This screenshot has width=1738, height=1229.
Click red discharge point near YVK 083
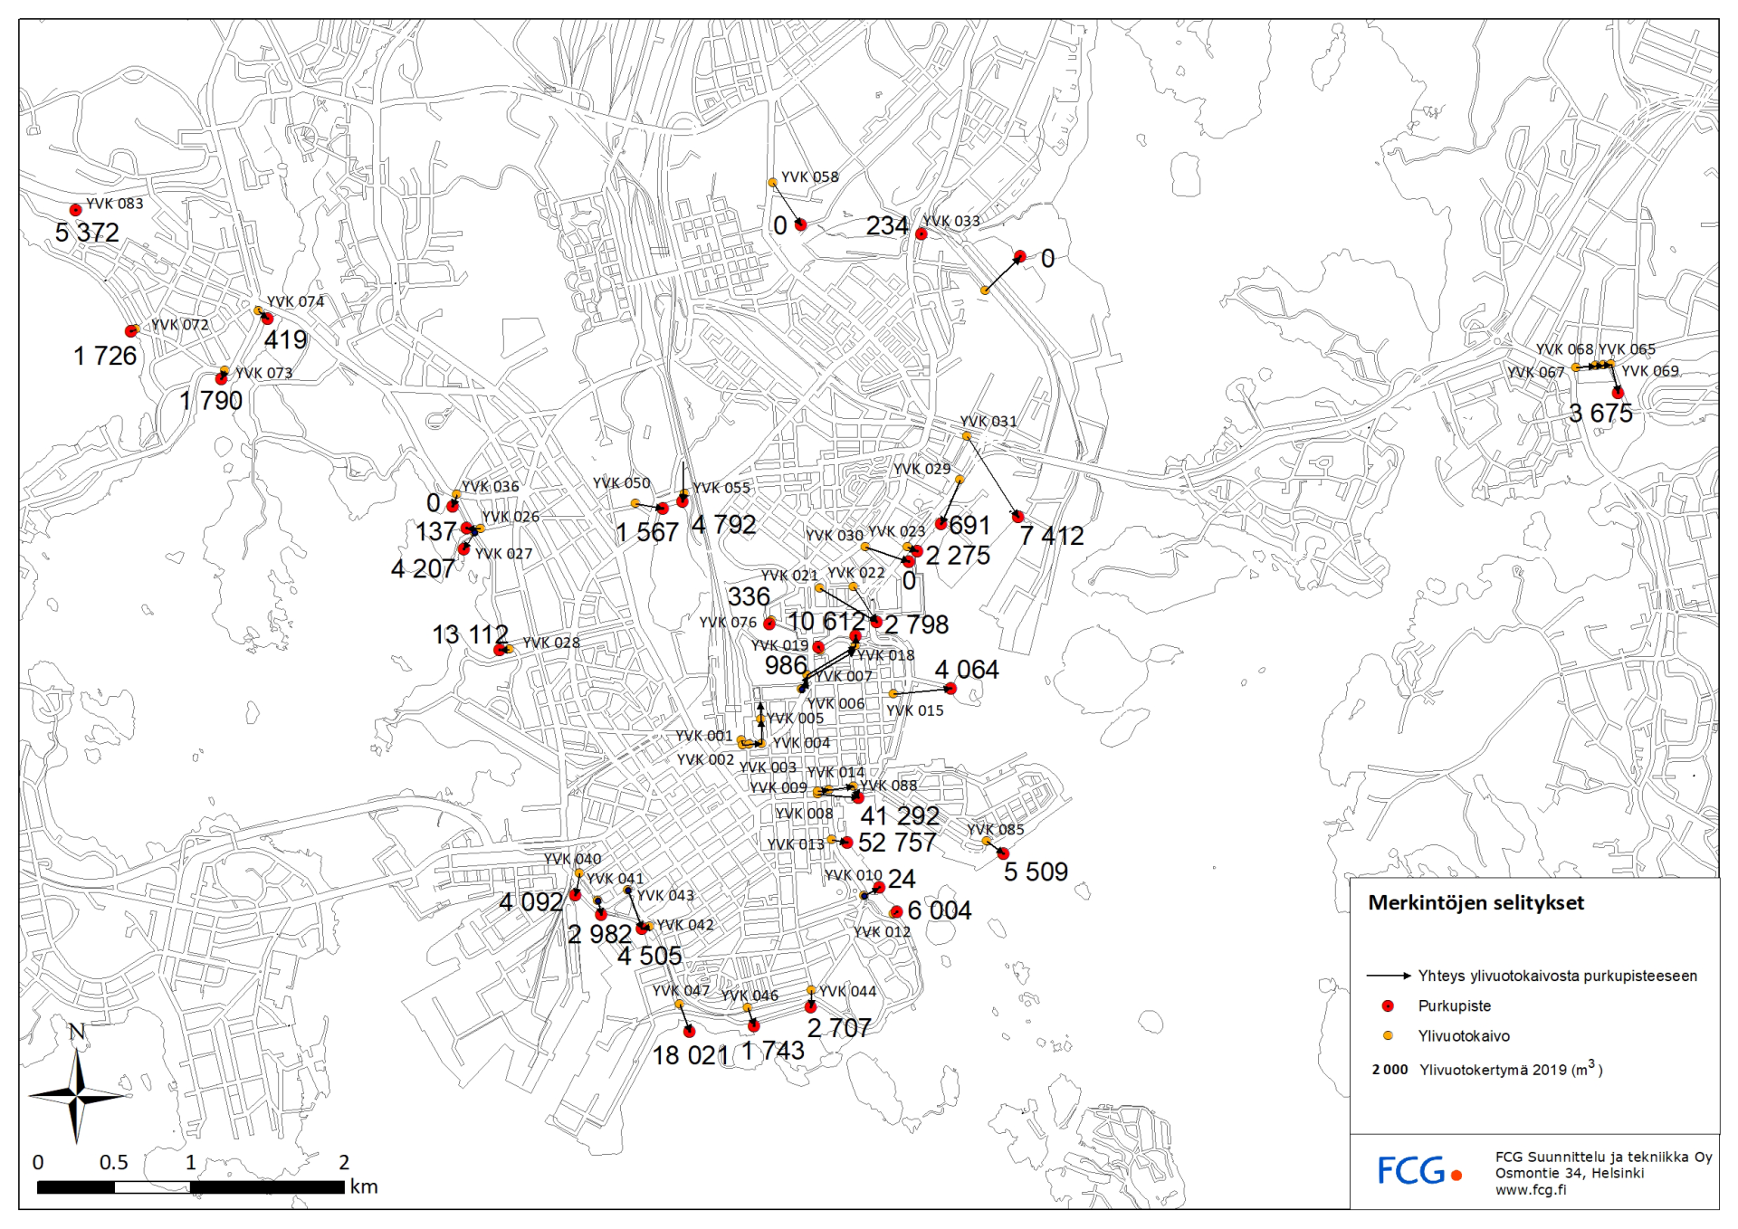[76, 210]
